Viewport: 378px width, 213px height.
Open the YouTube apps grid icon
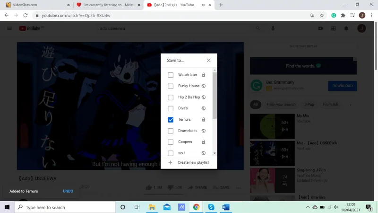(334, 28)
